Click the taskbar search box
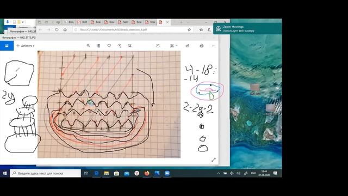The width and height of the screenshot is (348, 196). coord(46,173)
